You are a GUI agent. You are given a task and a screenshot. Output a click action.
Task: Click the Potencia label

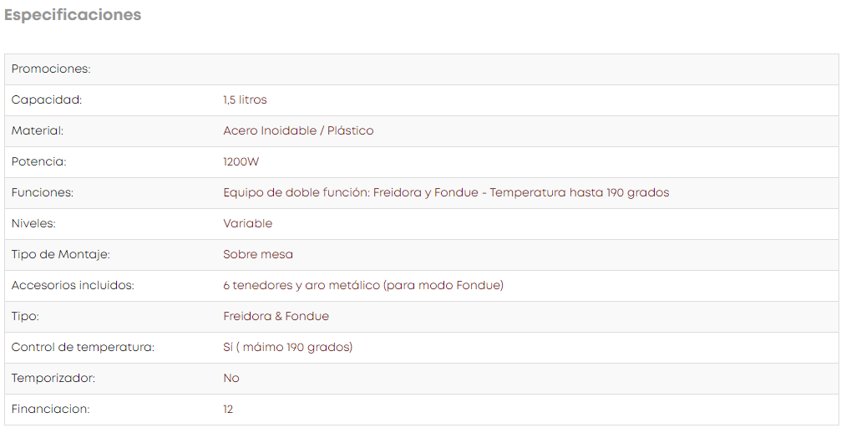point(39,162)
